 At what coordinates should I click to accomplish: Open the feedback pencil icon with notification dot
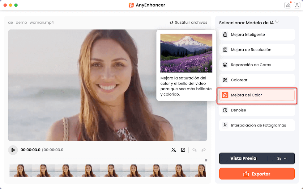point(288,5)
